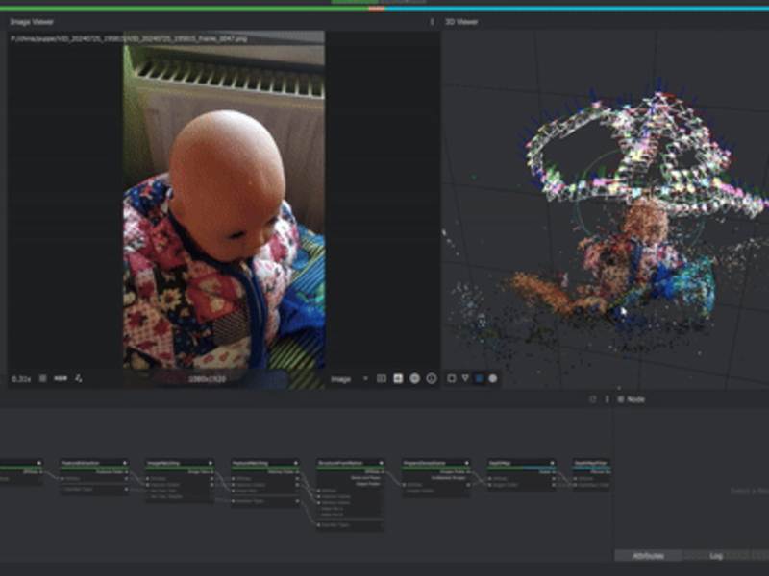Image resolution: width=769 pixels, height=576 pixels.
Task: Click the status dot on the FeatureExtraction node header
Action: (125, 463)
